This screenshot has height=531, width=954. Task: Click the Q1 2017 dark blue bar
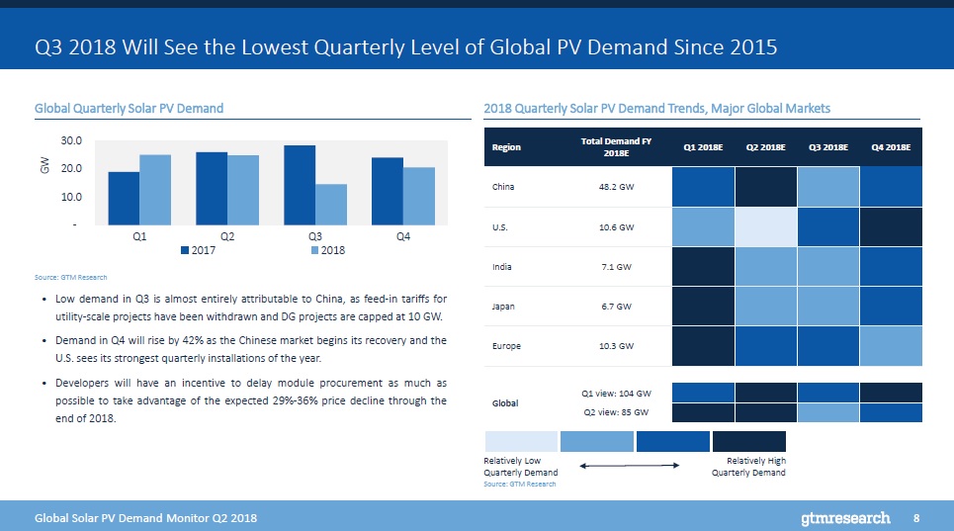pyautogui.click(x=124, y=199)
